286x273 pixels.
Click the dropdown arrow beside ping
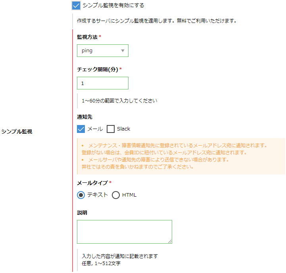(x=123, y=51)
